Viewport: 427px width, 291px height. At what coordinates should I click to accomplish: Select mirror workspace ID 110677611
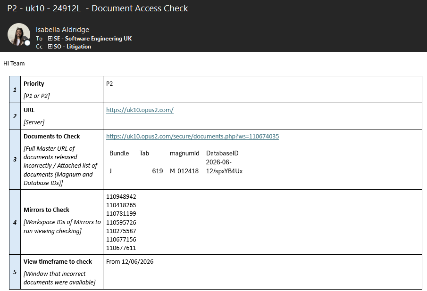coord(121,248)
